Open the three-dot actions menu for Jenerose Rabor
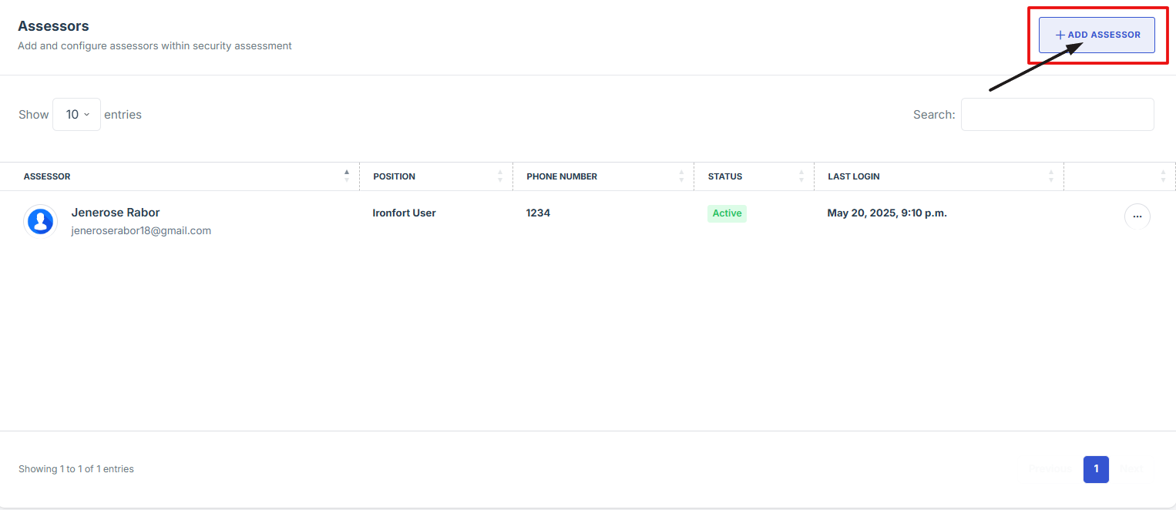The image size is (1176, 510). click(x=1137, y=217)
